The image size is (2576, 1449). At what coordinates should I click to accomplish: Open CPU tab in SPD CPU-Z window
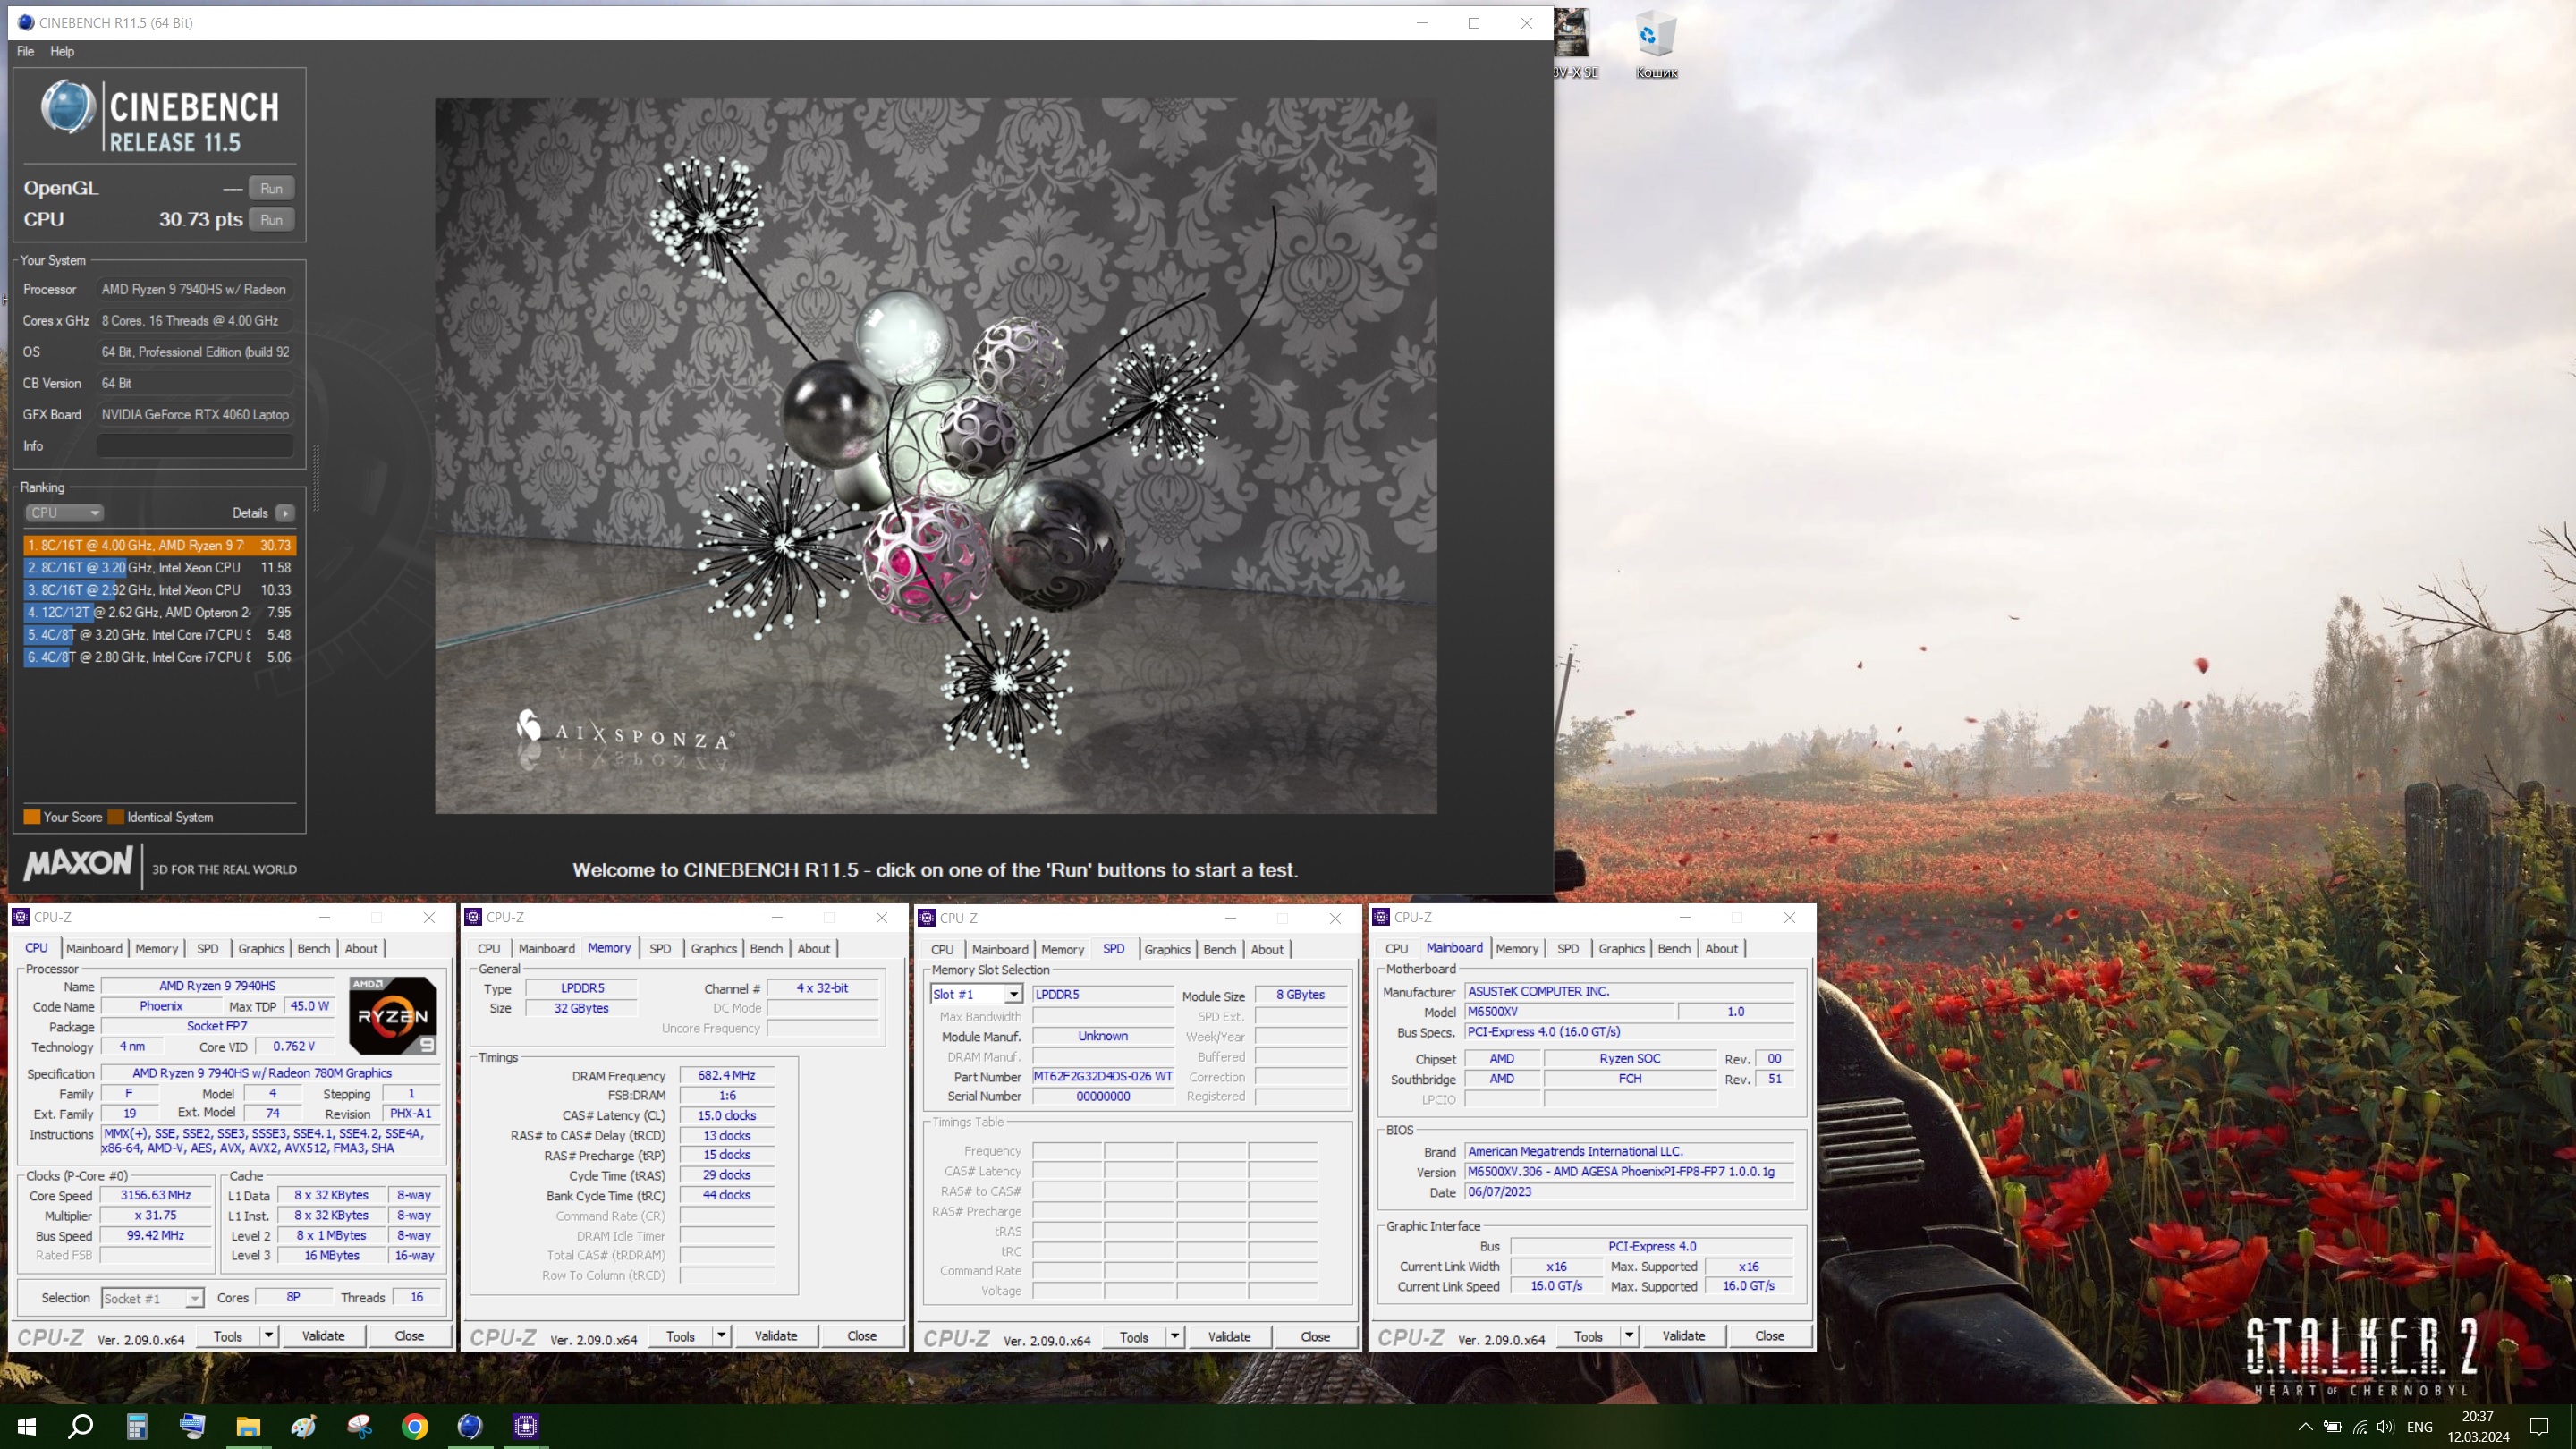pos(942,950)
